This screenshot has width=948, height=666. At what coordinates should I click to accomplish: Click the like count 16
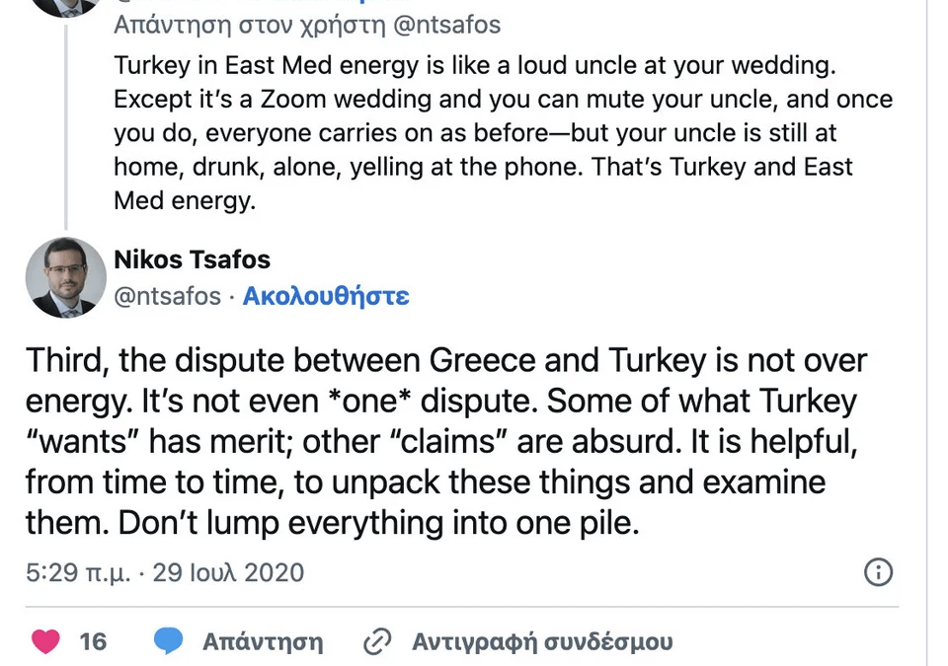pos(93,642)
